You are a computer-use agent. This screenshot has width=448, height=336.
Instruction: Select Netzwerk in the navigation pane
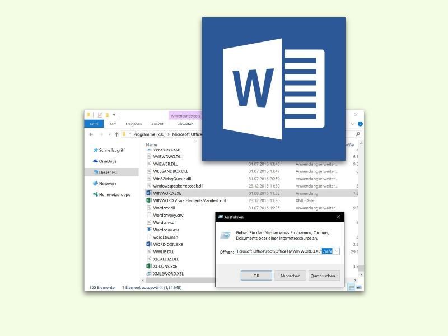(108, 184)
